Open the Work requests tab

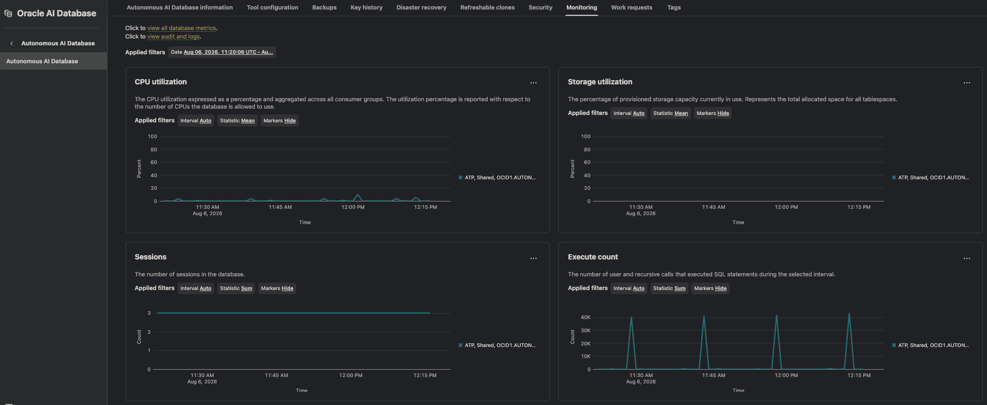click(632, 7)
